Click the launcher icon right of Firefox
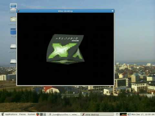The height and width of the screenshot is (116, 155). click(x=41, y=114)
